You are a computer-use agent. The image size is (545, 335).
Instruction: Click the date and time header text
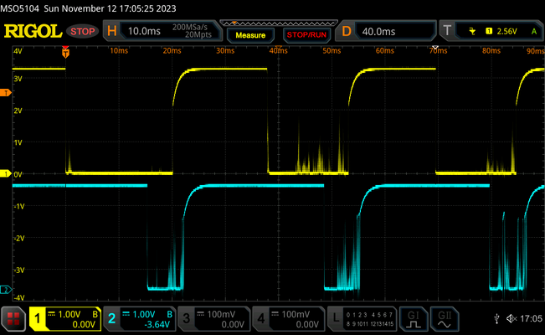[110, 8]
